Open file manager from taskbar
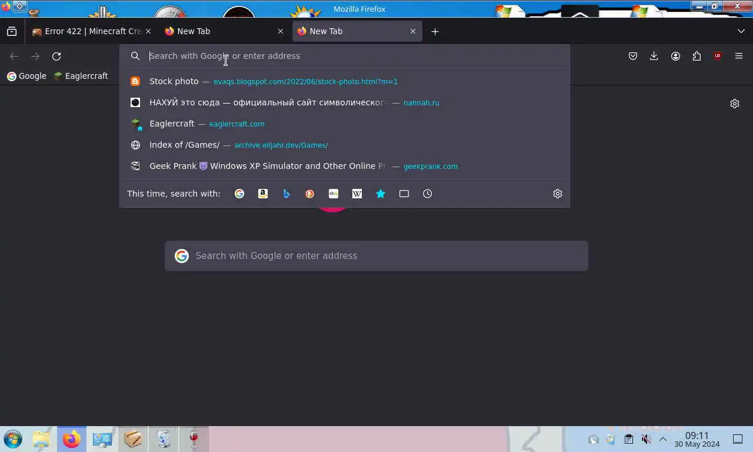753x452 pixels. pyautogui.click(x=41, y=439)
